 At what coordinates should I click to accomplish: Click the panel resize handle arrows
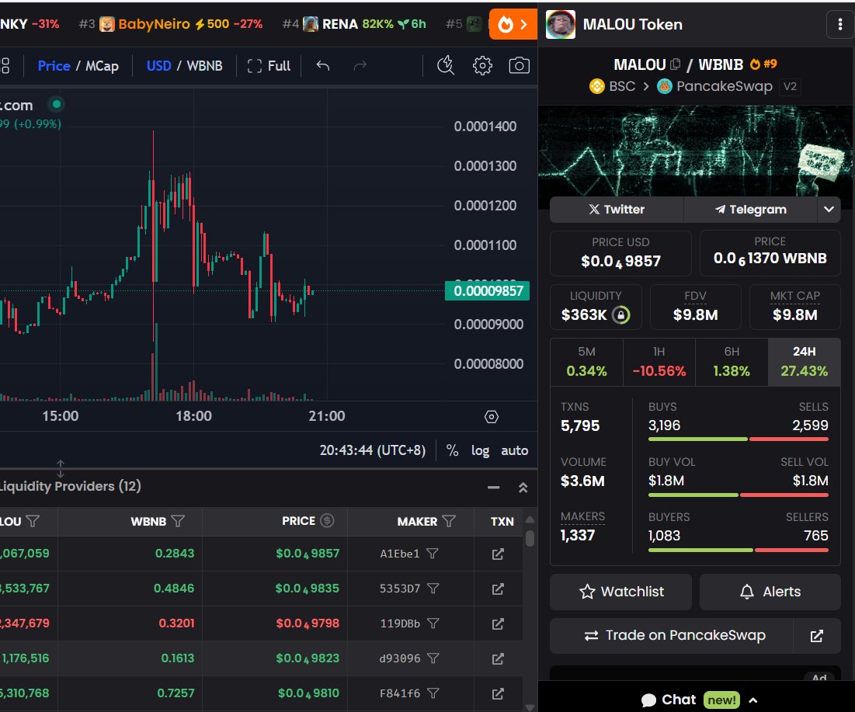tap(60, 468)
